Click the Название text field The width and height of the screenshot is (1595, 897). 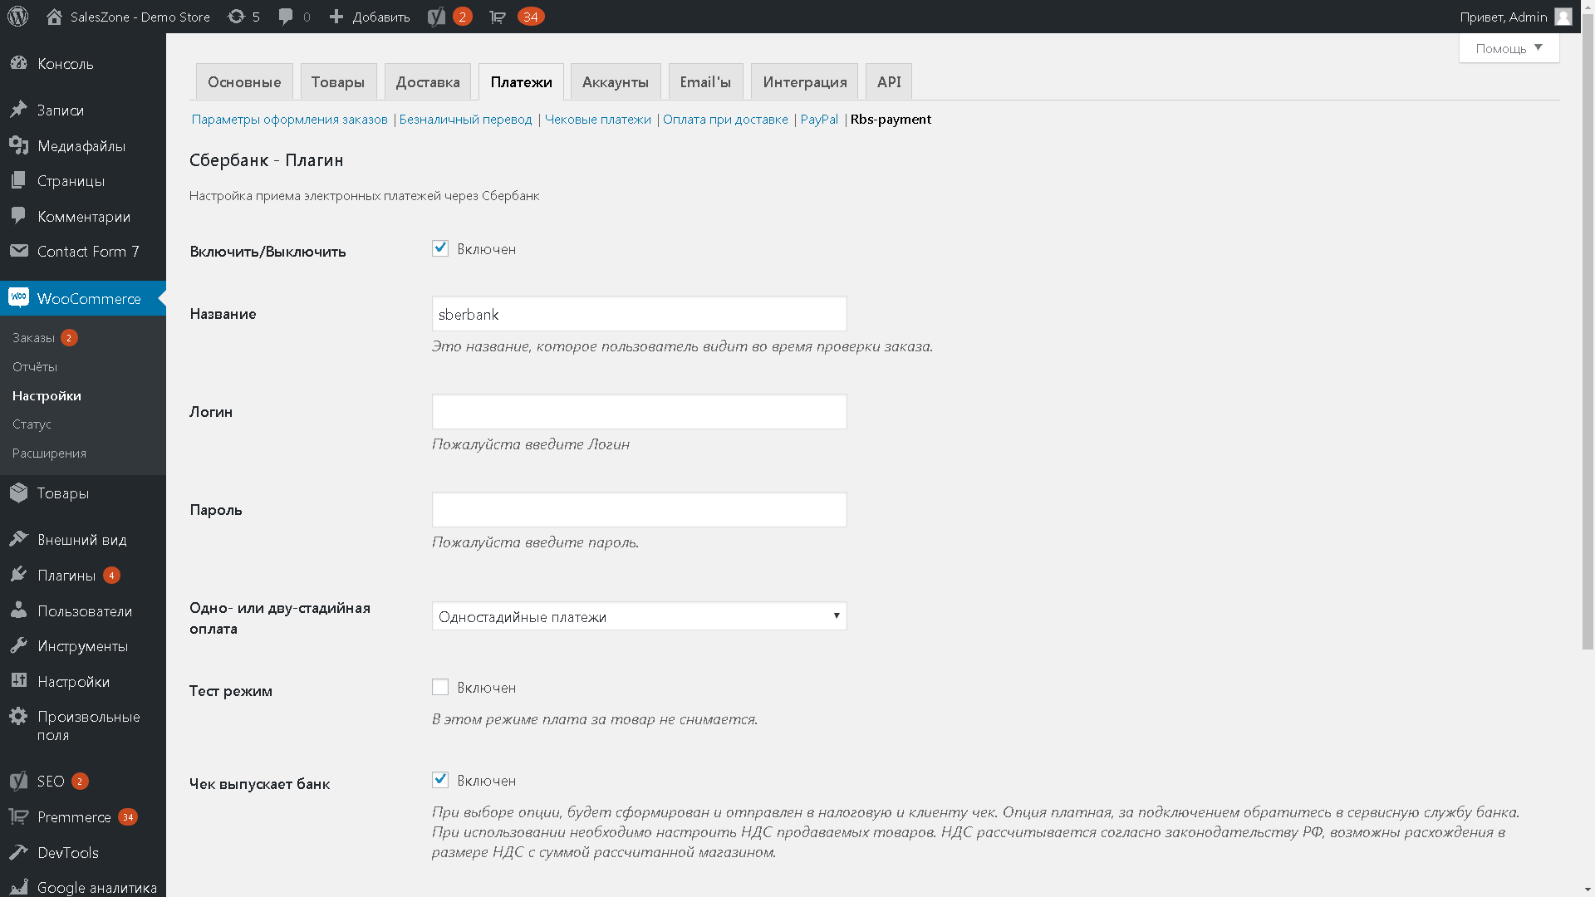639,314
